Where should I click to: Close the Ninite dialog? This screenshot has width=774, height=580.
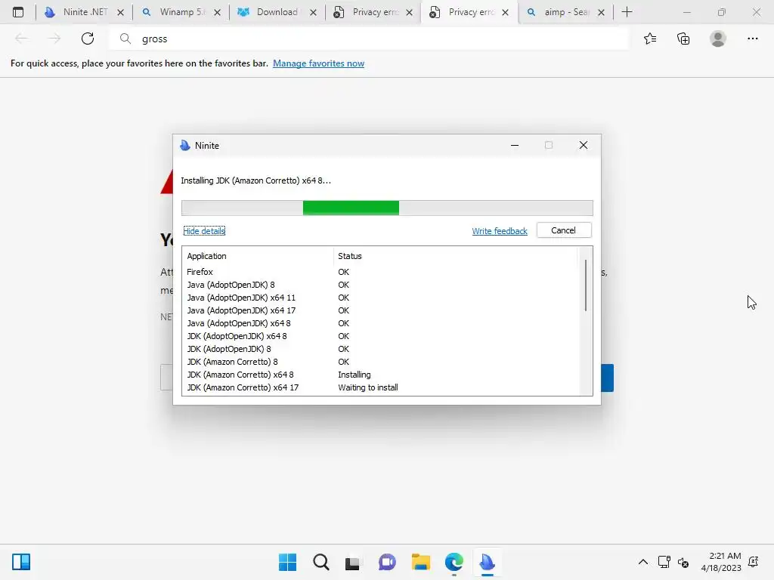(583, 145)
